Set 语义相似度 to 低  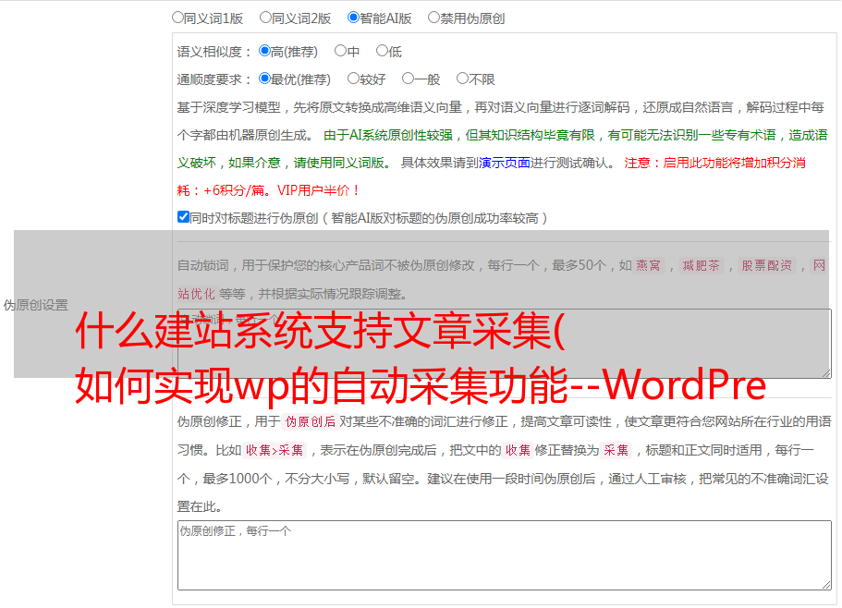[x=382, y=51]
